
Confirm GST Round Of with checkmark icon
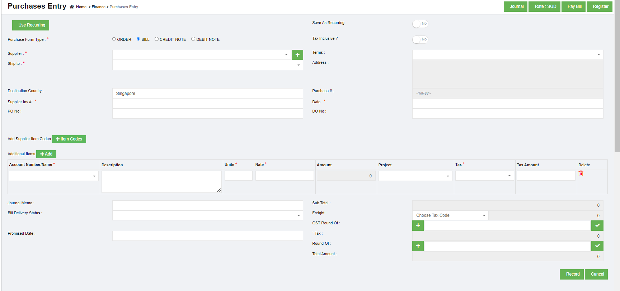point(597,225)
